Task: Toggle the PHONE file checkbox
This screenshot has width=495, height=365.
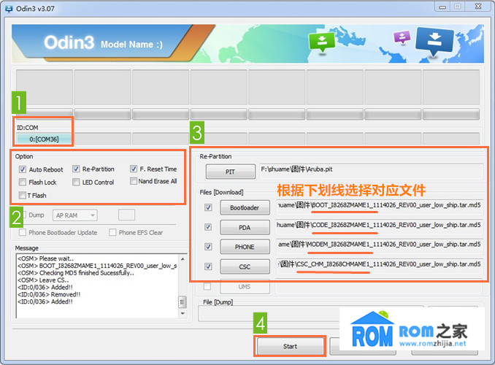Action: (208, 247)
